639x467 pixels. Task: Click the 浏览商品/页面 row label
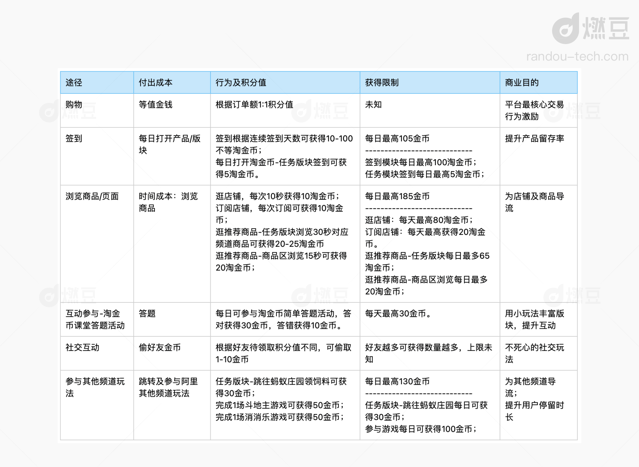(x=92, y=196)
